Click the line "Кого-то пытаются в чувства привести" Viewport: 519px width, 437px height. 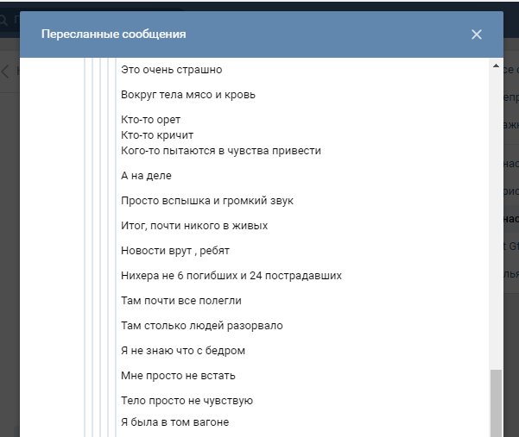[x=221, y=151]
